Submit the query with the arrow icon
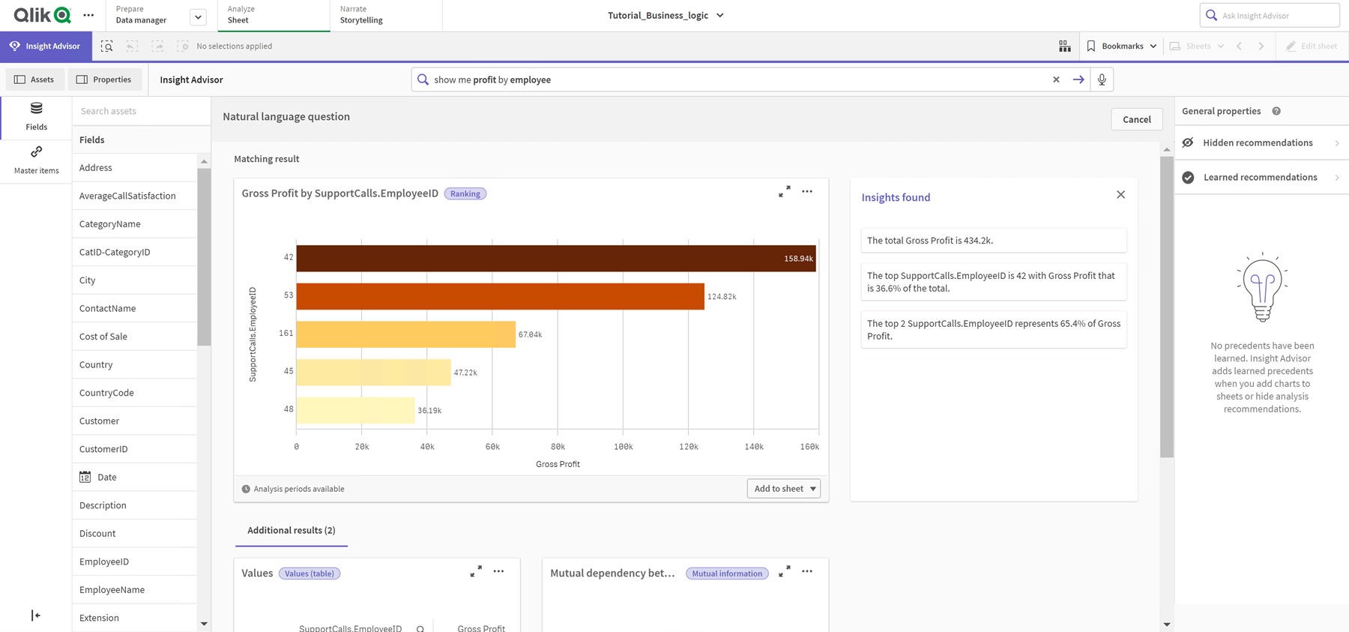Viewport: 1349px width, 632px height. tap(1078, 79)
